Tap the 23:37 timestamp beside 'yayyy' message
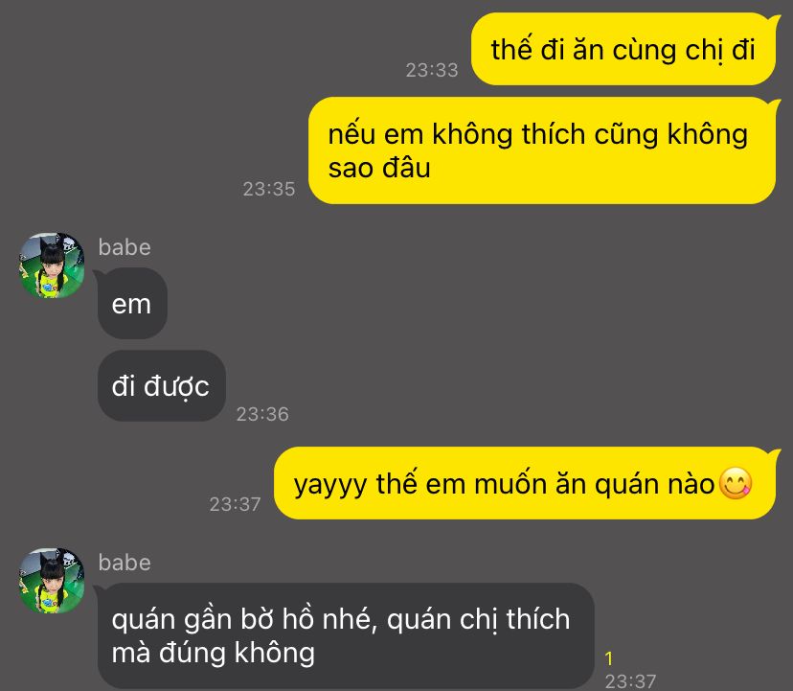The image size is (793, 691). (236, 504)
